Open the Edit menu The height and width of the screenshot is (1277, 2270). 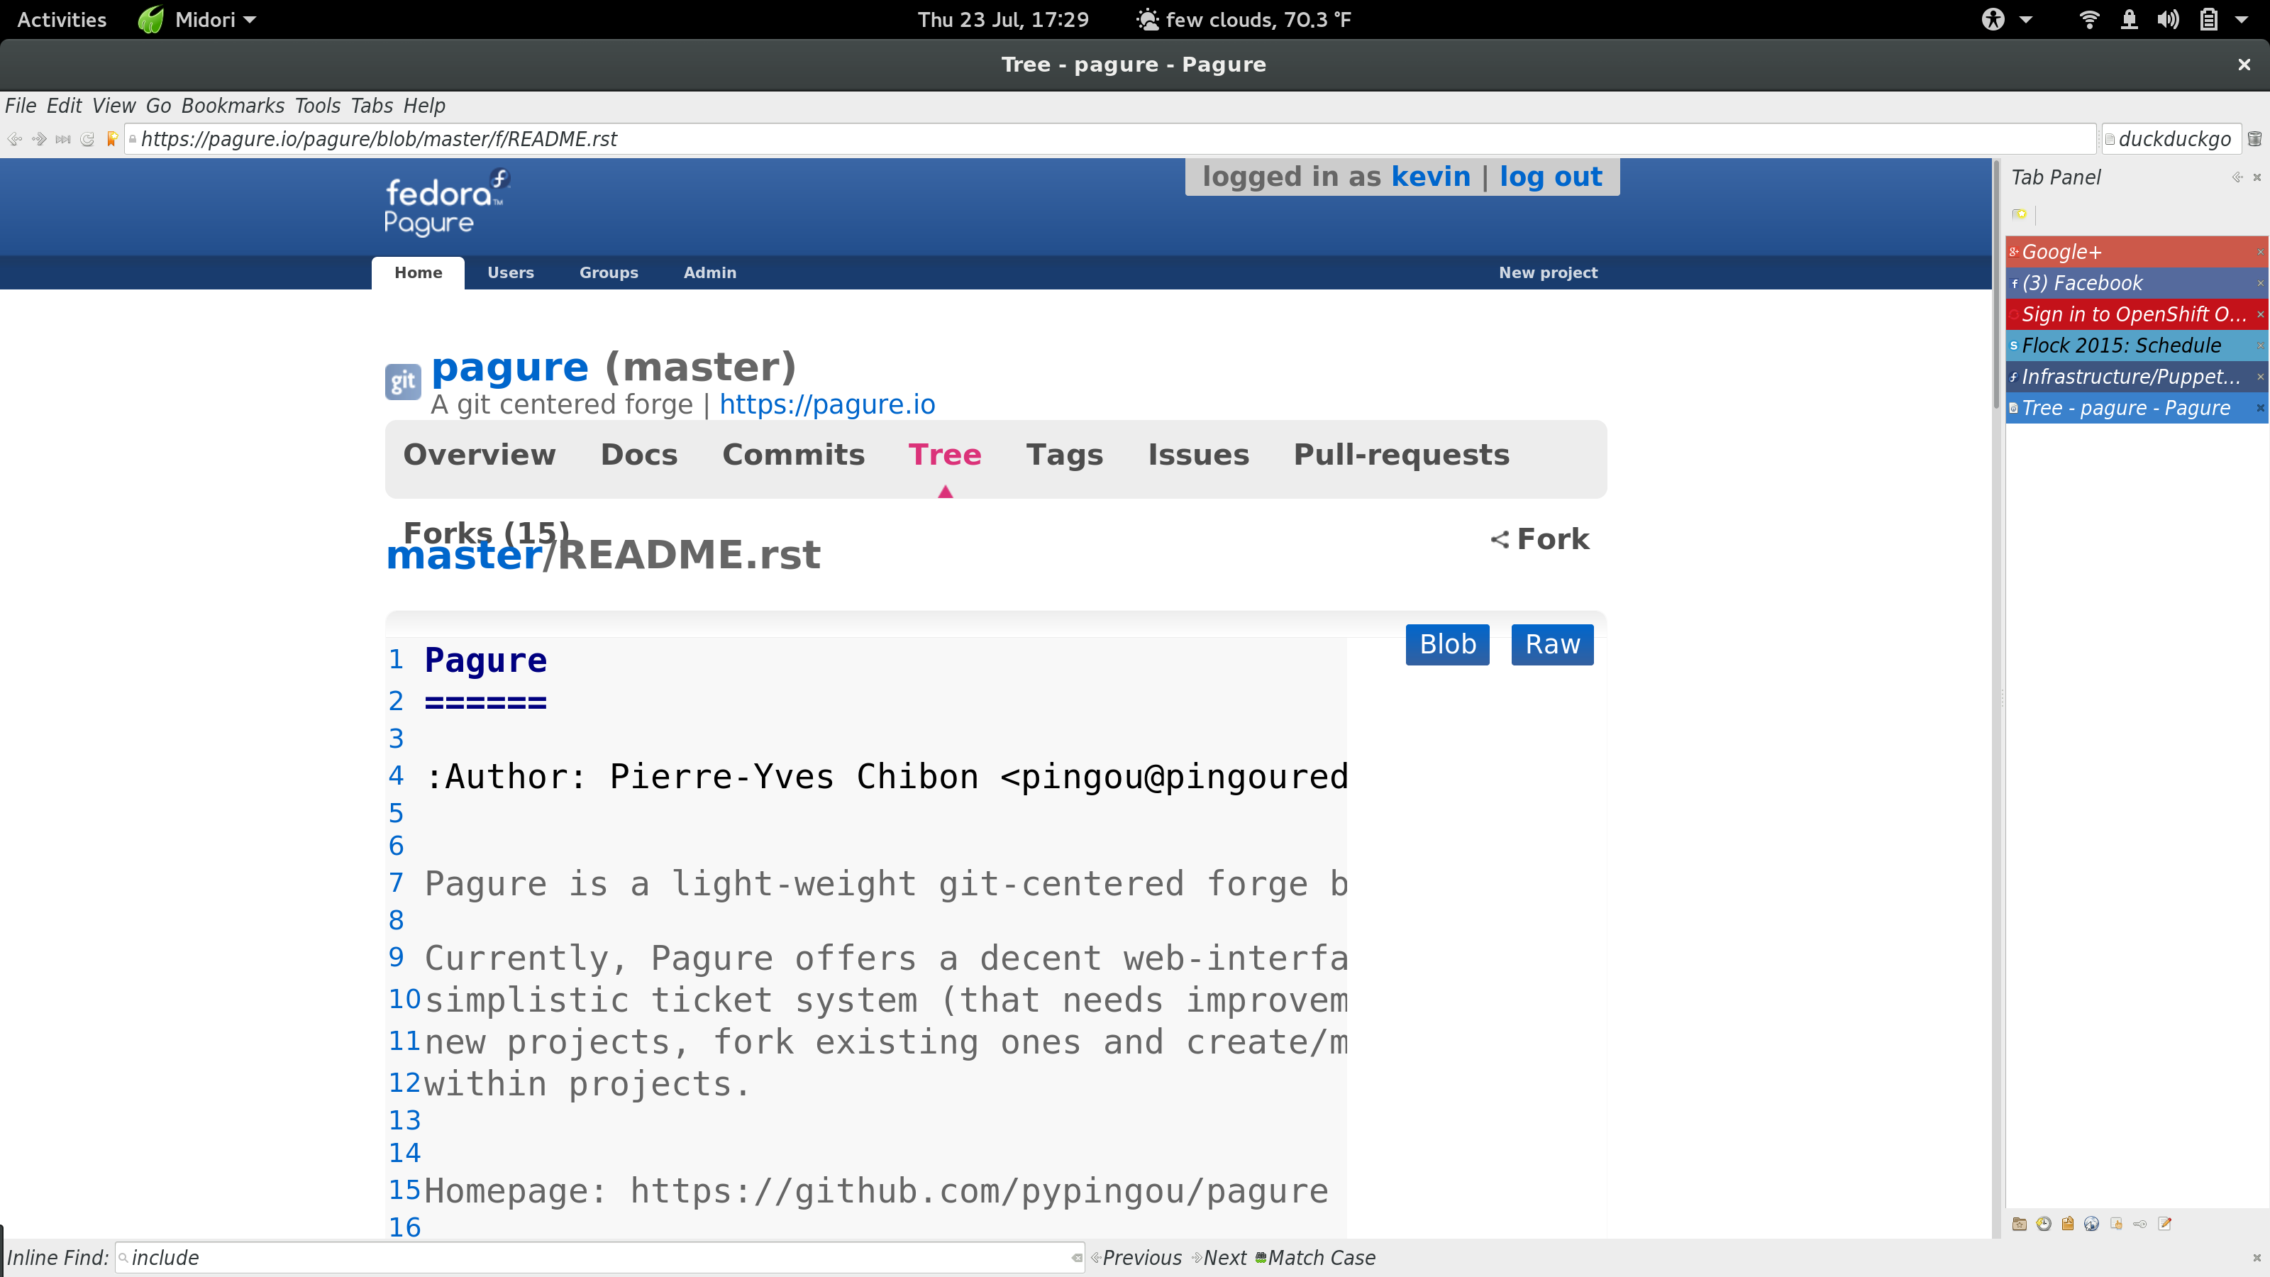coord(63,106)
